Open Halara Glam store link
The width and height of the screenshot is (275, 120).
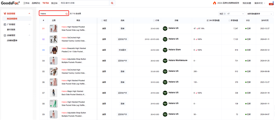pyautogui.click(x=174, y=50)
